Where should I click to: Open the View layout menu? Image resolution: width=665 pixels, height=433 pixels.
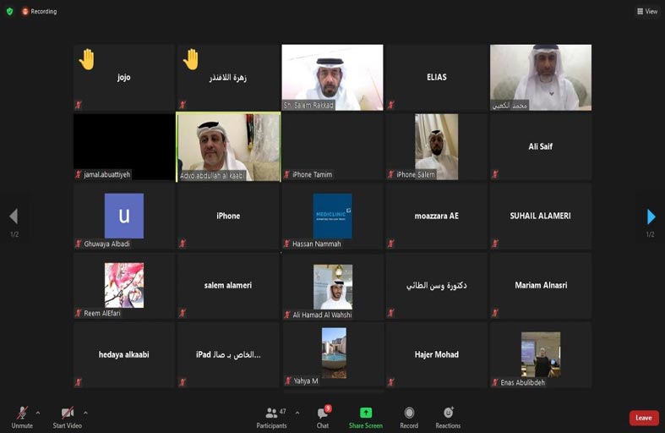(647, 12)
